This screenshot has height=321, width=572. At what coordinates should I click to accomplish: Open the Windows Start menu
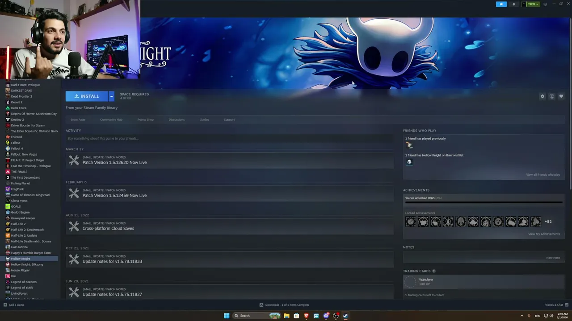(x=227, y=316)
